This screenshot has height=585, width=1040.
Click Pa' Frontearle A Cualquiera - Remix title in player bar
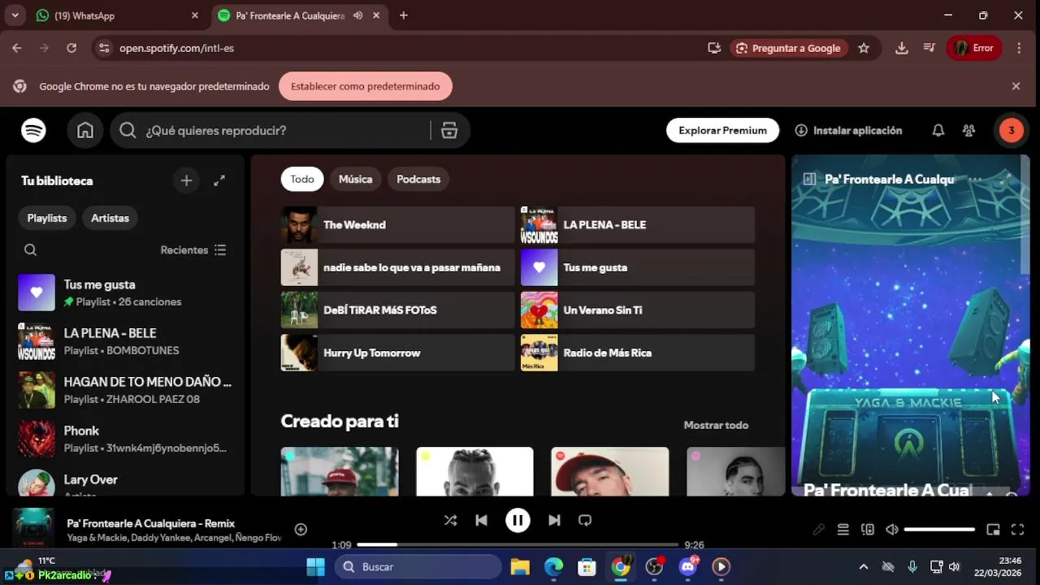coord(151,523)
